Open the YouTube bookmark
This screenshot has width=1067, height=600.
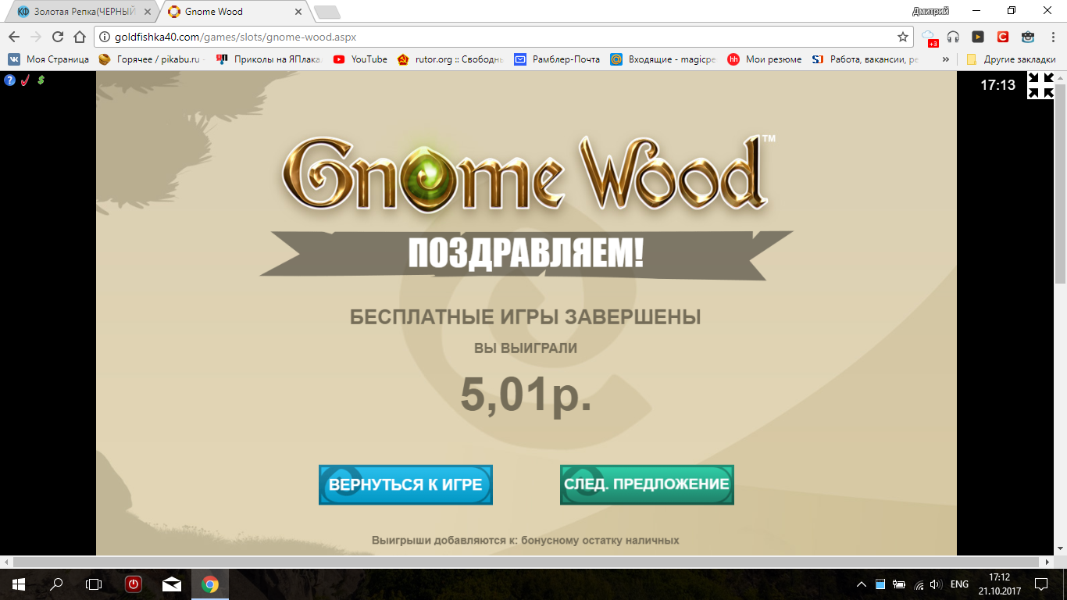[360, 59]
